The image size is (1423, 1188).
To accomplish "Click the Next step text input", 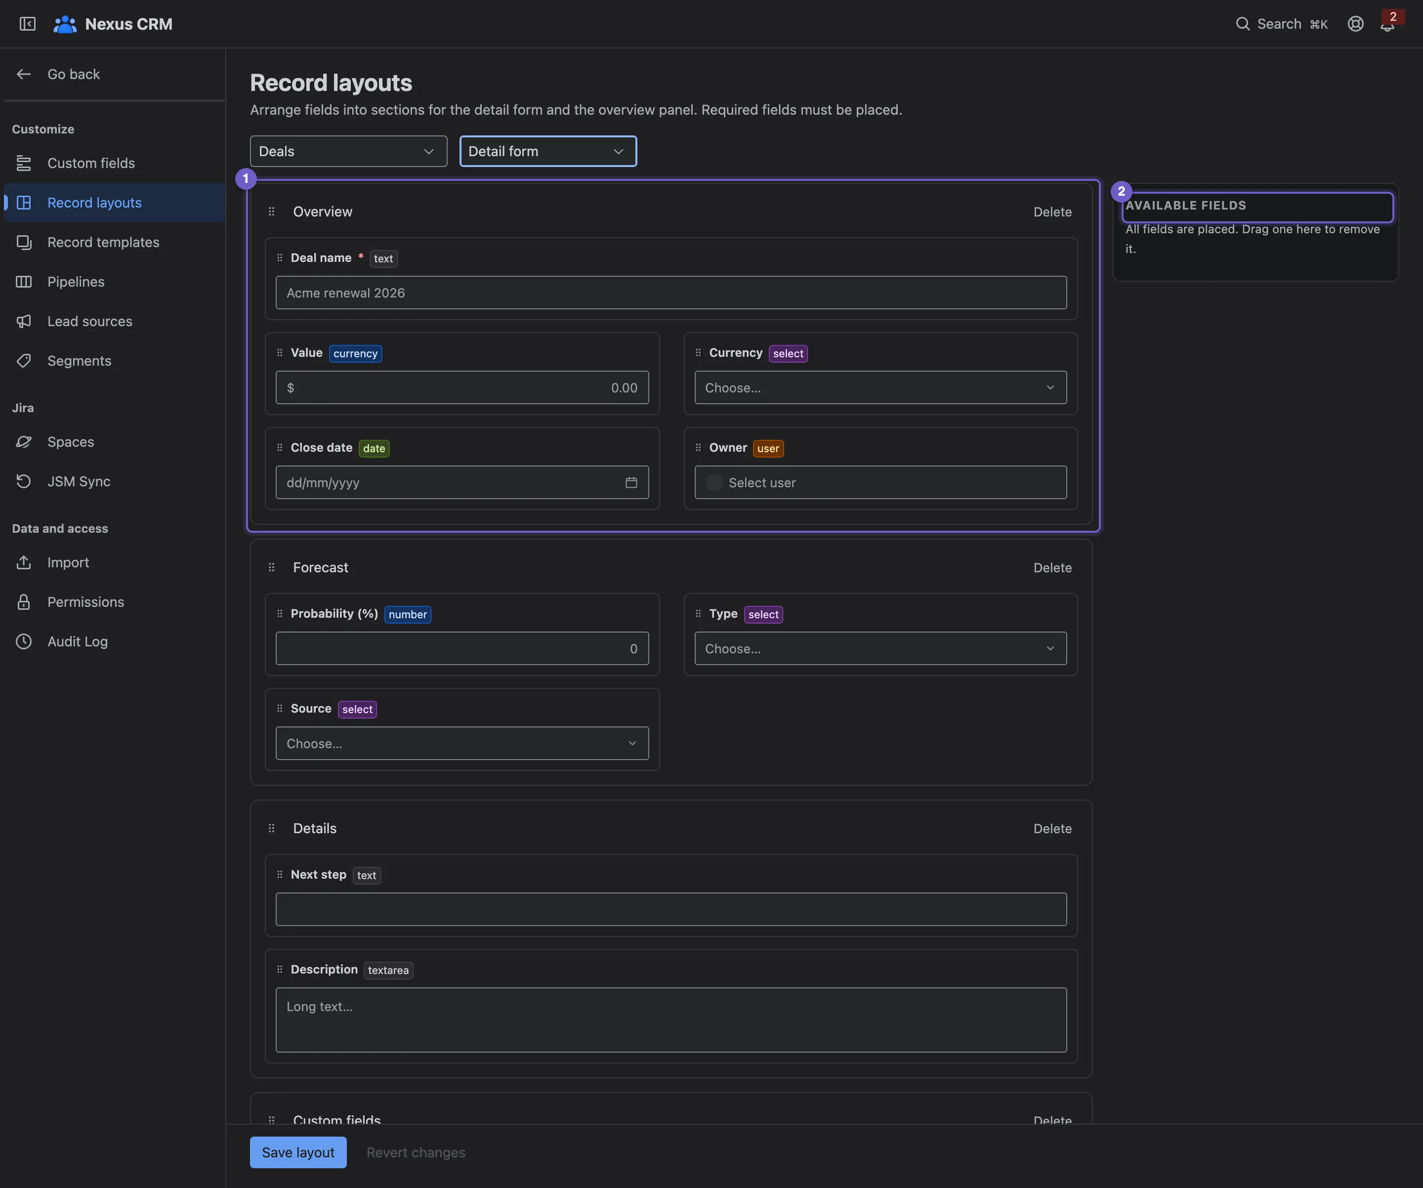I will pyautogui.click(x=671, y=909).
